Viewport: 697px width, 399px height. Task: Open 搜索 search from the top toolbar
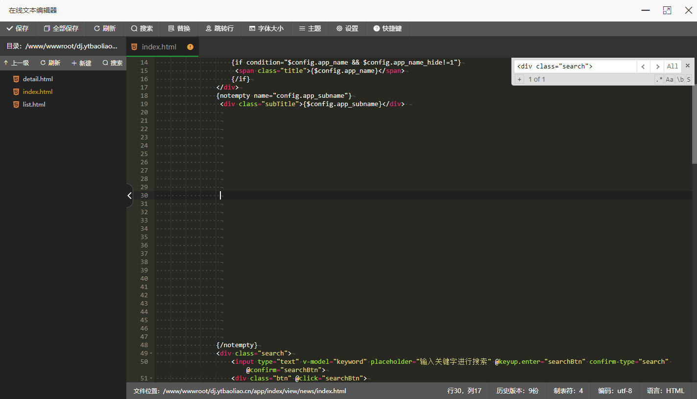(142, 28)
